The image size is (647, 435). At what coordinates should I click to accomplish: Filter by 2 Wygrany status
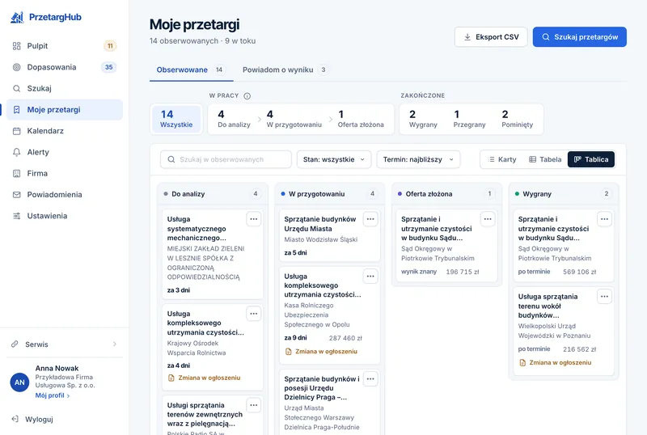pos(423,119)
